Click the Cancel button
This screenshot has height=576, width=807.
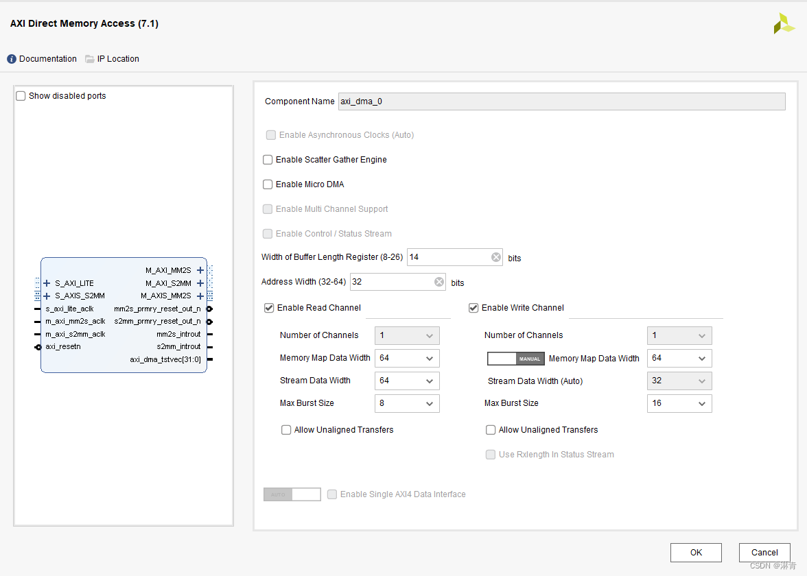[764, 553]
